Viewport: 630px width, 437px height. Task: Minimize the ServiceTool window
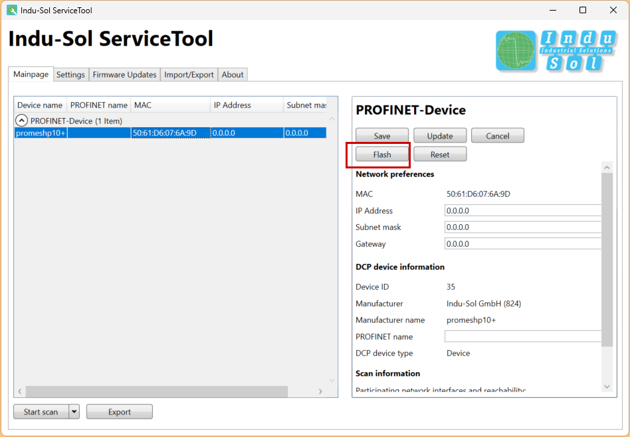pos(553,11)
